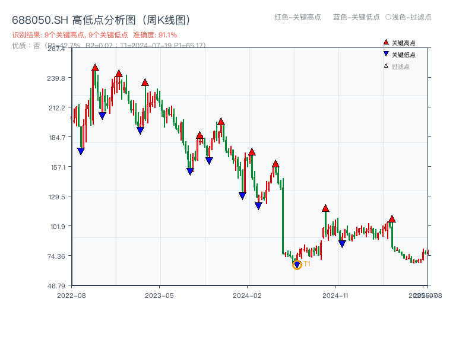Image resolution: width=475 pixels, height=356 pixels.
Task: Click the red 关键高点 triangle icon in legend box
Action: (x=386, y=42)
